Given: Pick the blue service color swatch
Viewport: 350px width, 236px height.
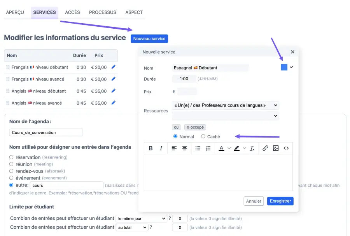Looking at the screenshot, I should click(284, 67).
